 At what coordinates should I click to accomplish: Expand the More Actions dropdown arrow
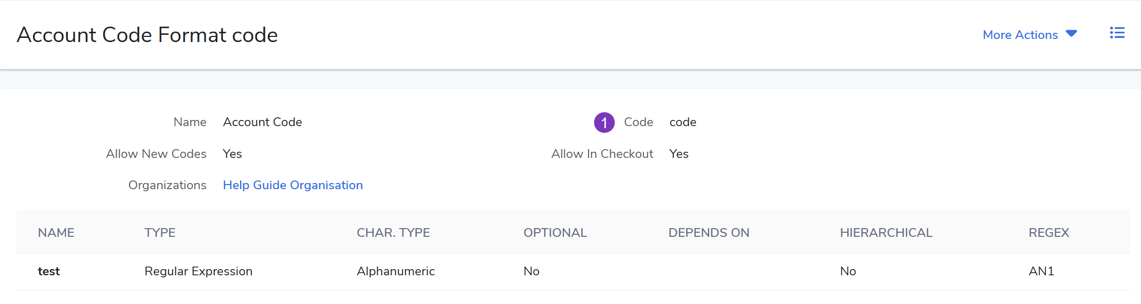[x=1071, y=34]
